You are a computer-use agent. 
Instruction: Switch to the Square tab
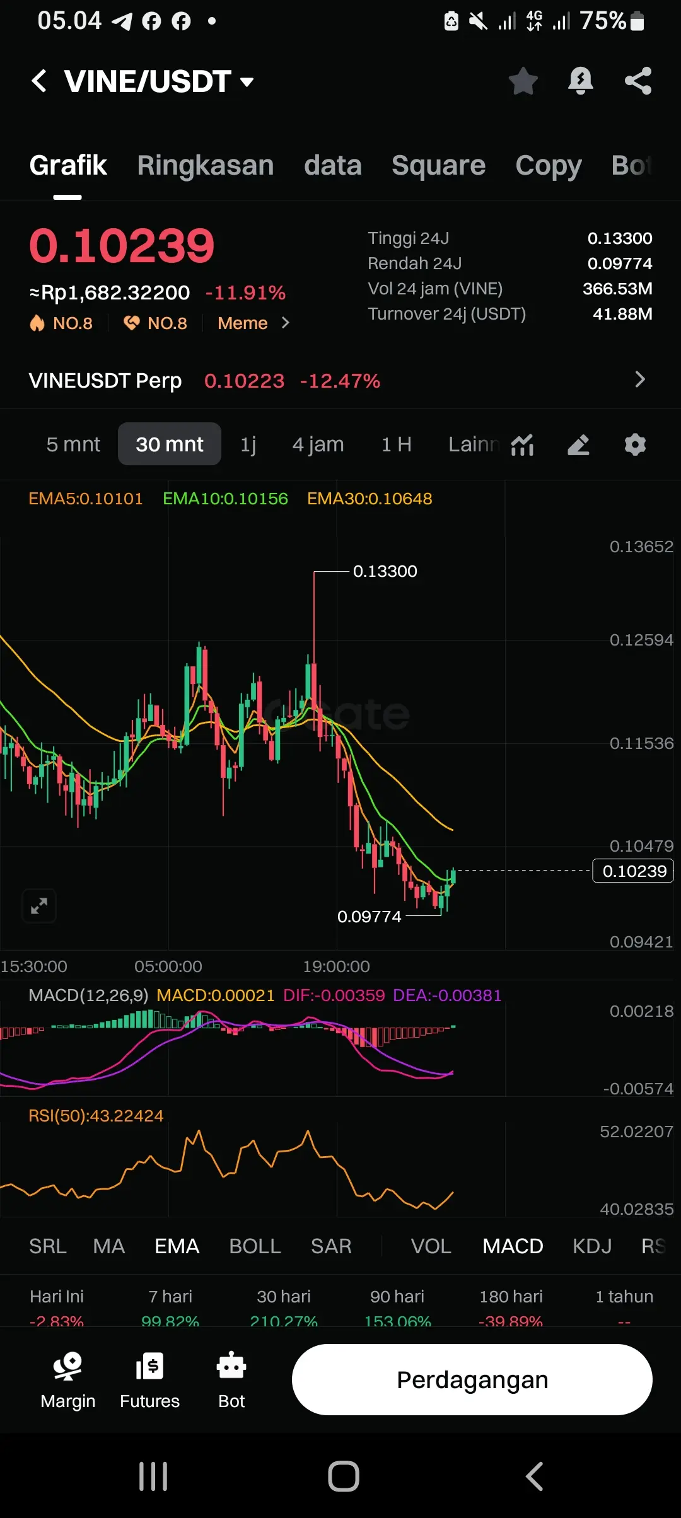click(x=438, y=165)
